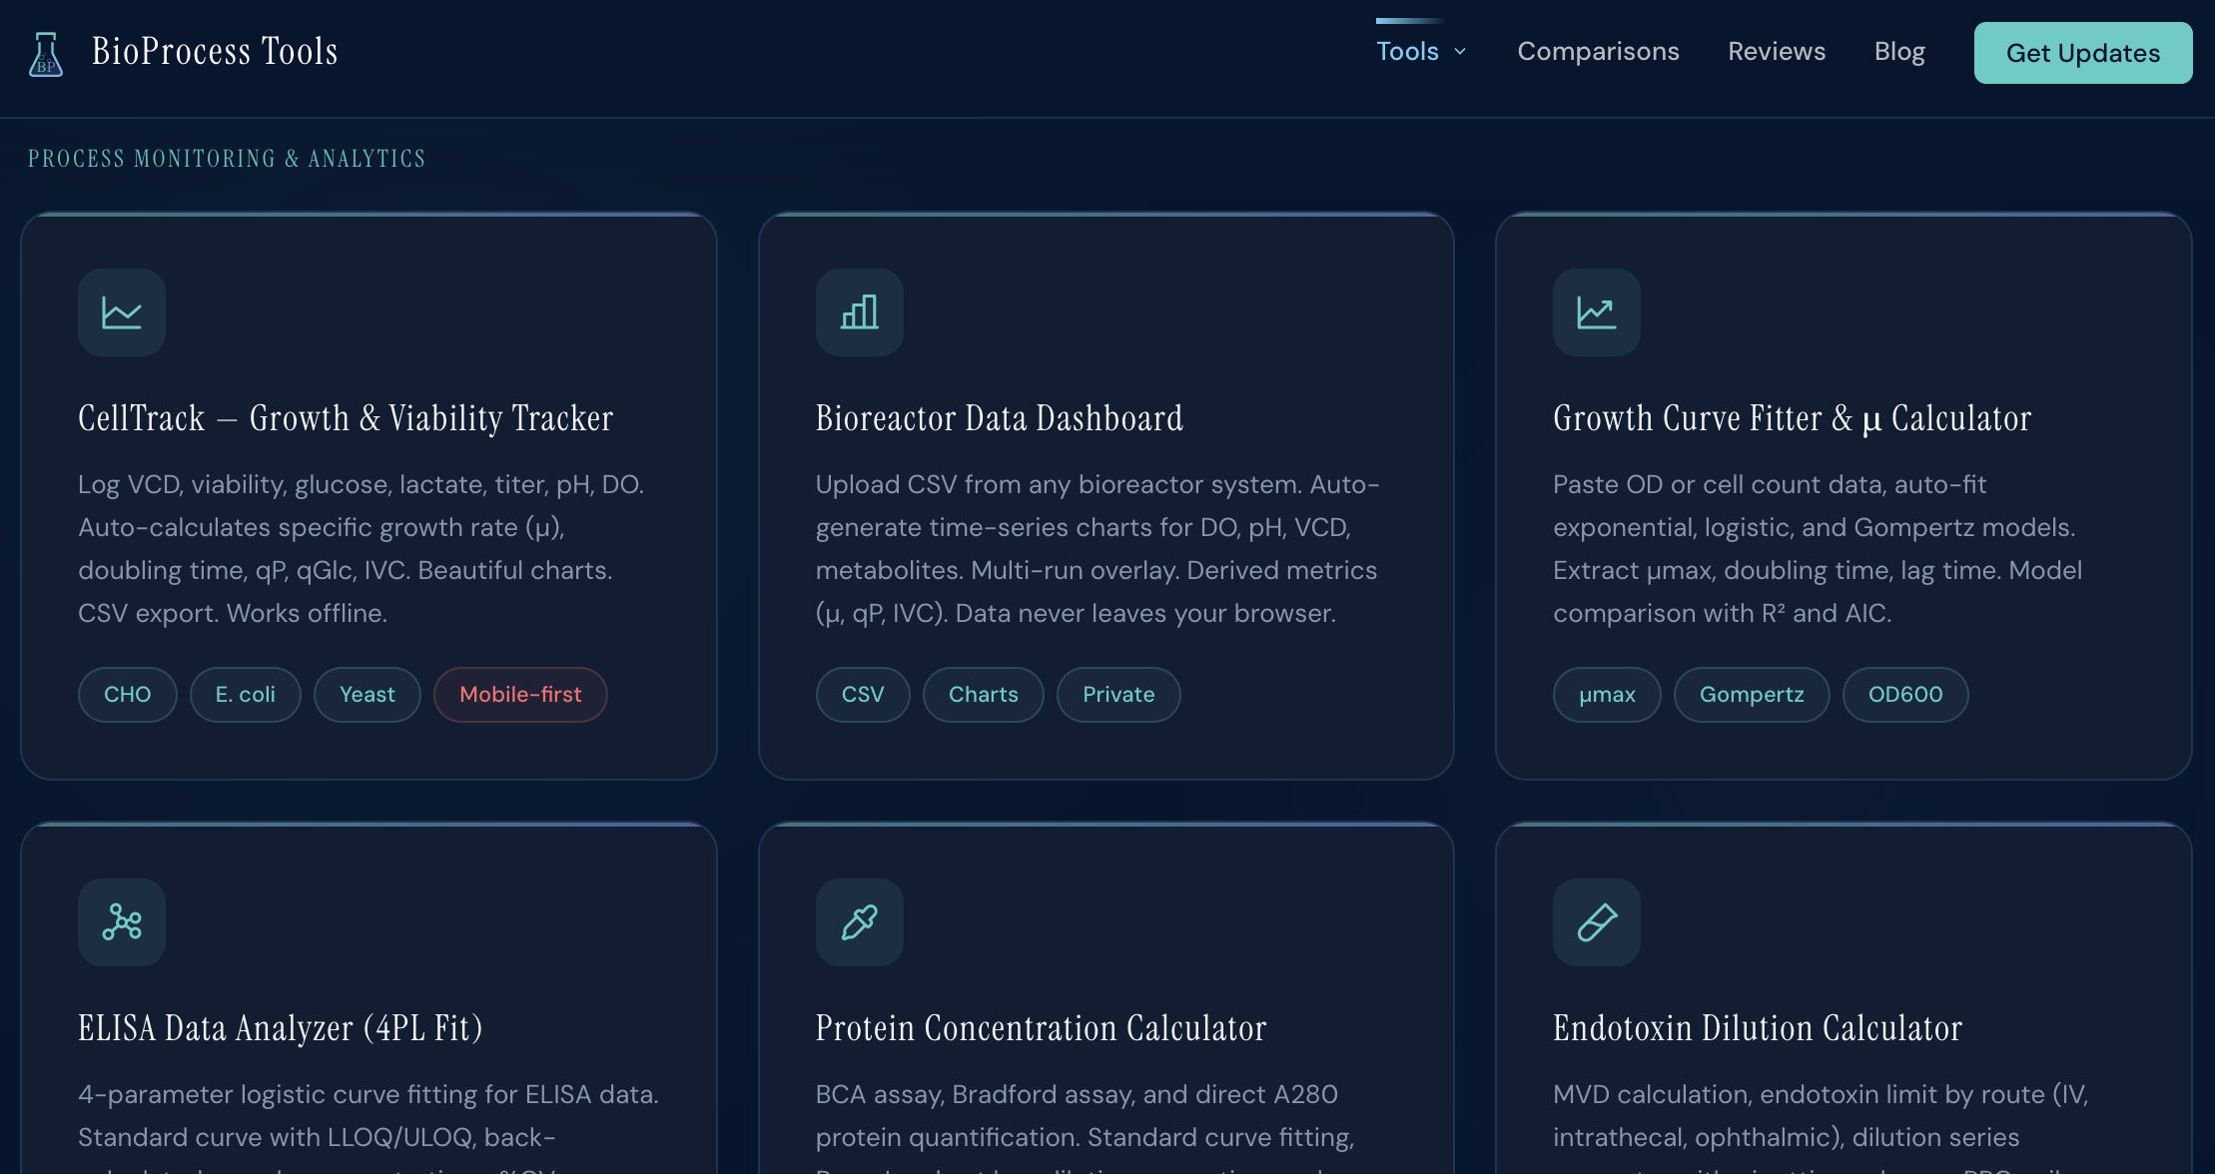The height and width of the screenshot is (1174, 2215).
Task: Click the ELISA Analyzer molecule network icon
Action: [122, 922]
